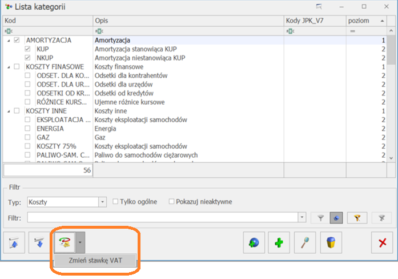Image resolution: width=398 pixels, height=279 pixels.
Task: Click the Odsetki dla urzędów description
Action: click(x=123, y=85)
